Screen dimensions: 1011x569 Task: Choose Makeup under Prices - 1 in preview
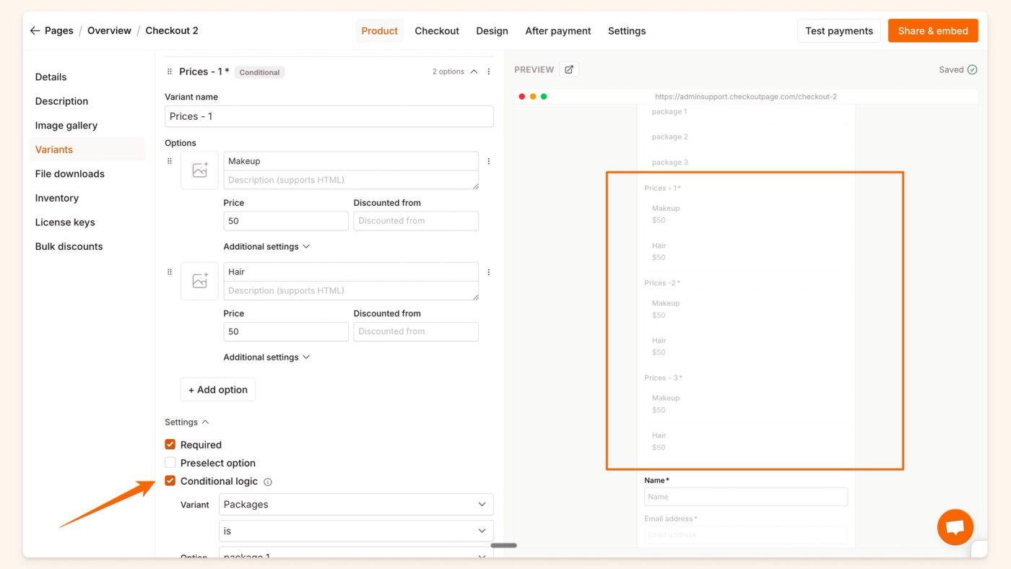coord(746,214)
